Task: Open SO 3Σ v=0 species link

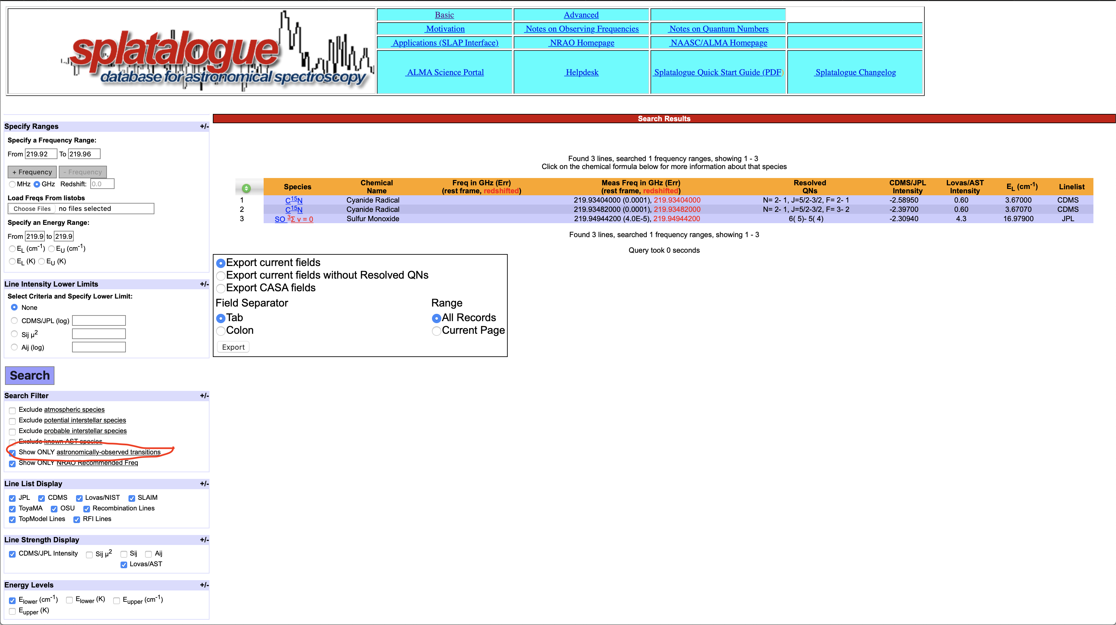Action: coord(294,219)
